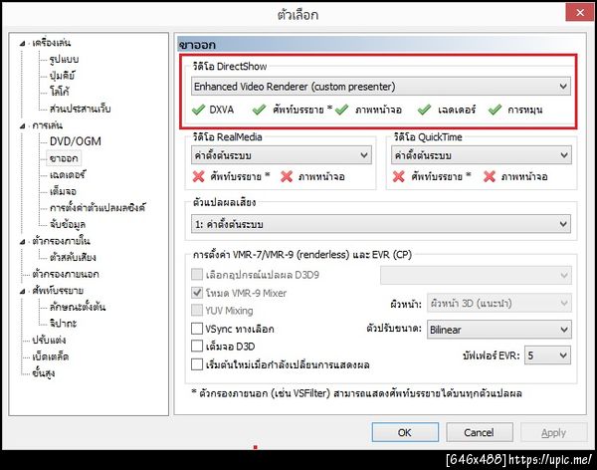Click the OK button

point(405,432)
